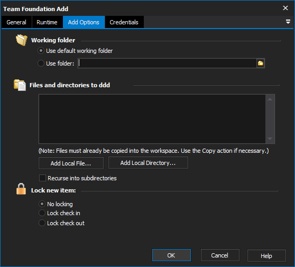Click the file list scrollbar up arrow
The image size is (295, 267).
coord(270,99)
